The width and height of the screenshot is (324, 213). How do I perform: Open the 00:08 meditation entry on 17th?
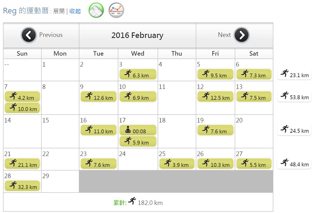138,130
